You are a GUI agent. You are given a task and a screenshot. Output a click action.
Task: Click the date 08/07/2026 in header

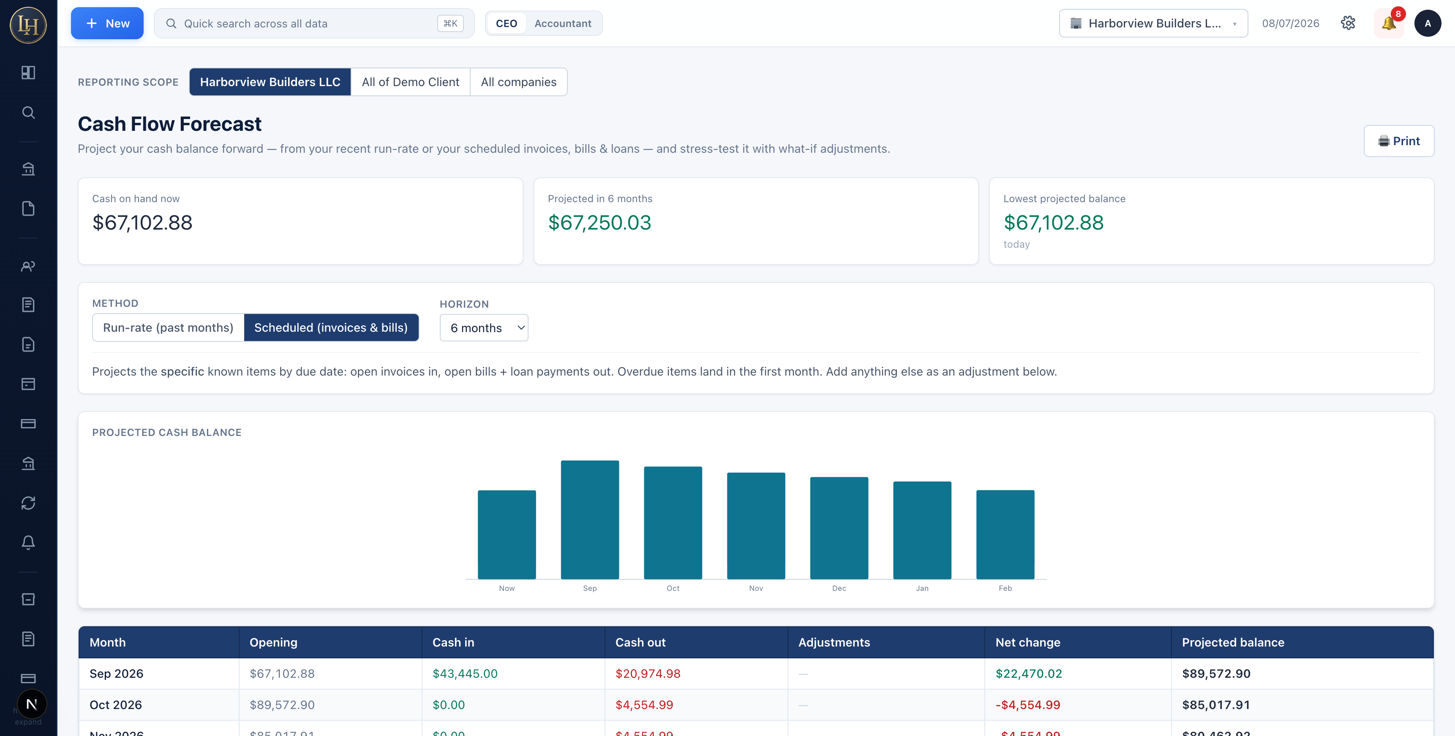(x=1291, y=23)
